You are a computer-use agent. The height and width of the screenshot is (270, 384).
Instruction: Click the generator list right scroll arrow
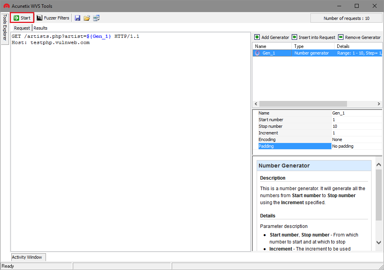coord(379,104)
